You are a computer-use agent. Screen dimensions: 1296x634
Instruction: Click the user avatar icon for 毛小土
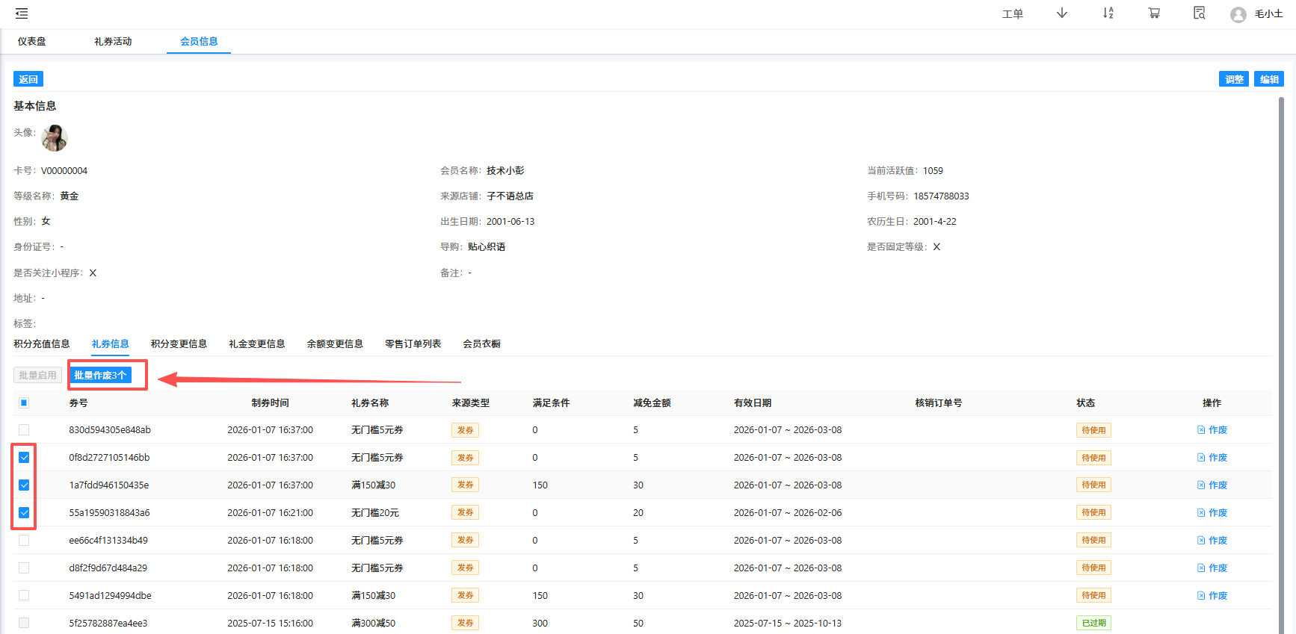tap(1238, 14)
